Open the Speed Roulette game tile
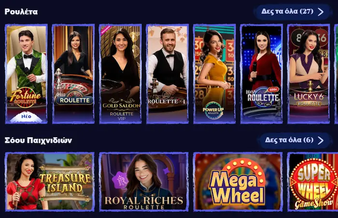Image resolution: width=338 pixels, height=218 pixels. [x=73, y=74]
